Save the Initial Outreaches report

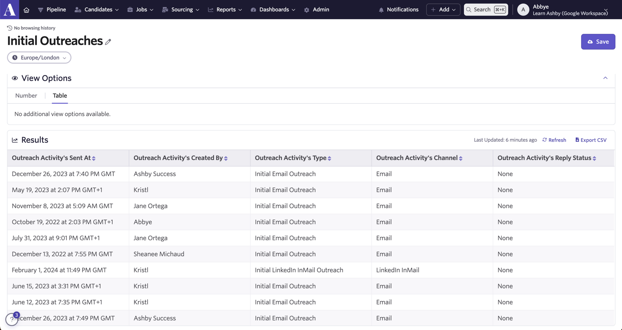coord(598,42)
